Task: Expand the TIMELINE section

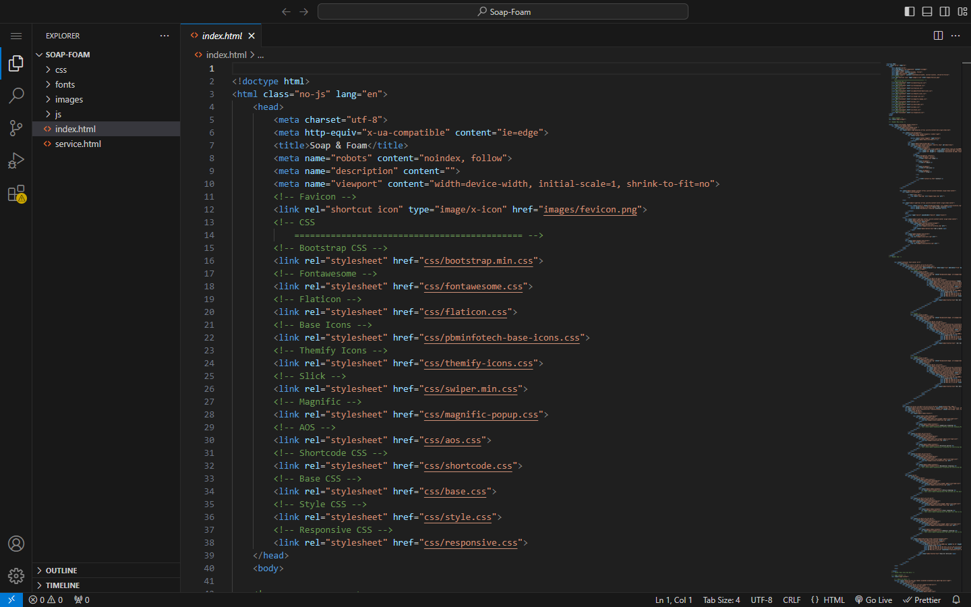Action: [x=63, y=585]
